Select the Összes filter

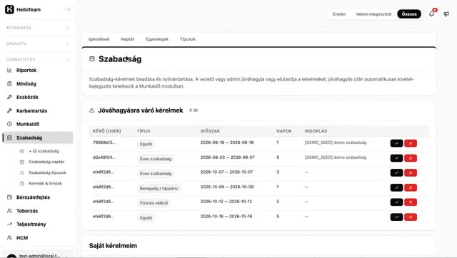tap(409, 14)
